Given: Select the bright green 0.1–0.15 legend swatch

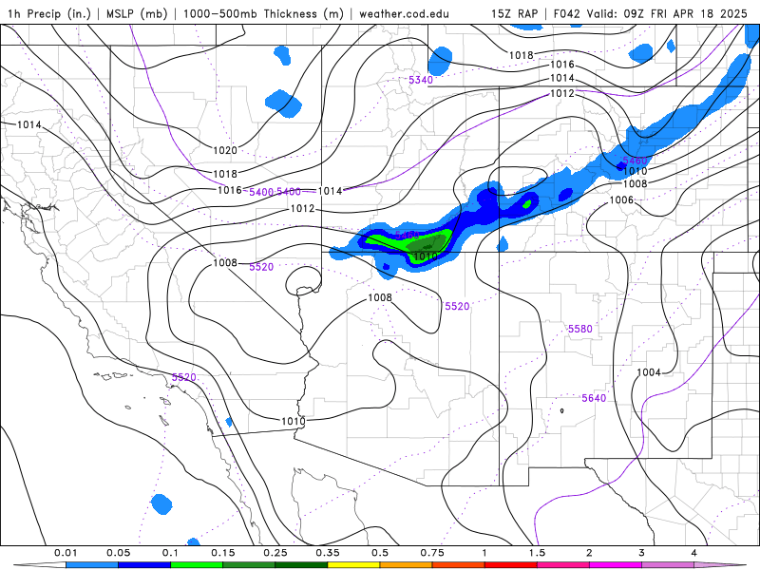Looking at the screenshot, I should click(197, 565).
